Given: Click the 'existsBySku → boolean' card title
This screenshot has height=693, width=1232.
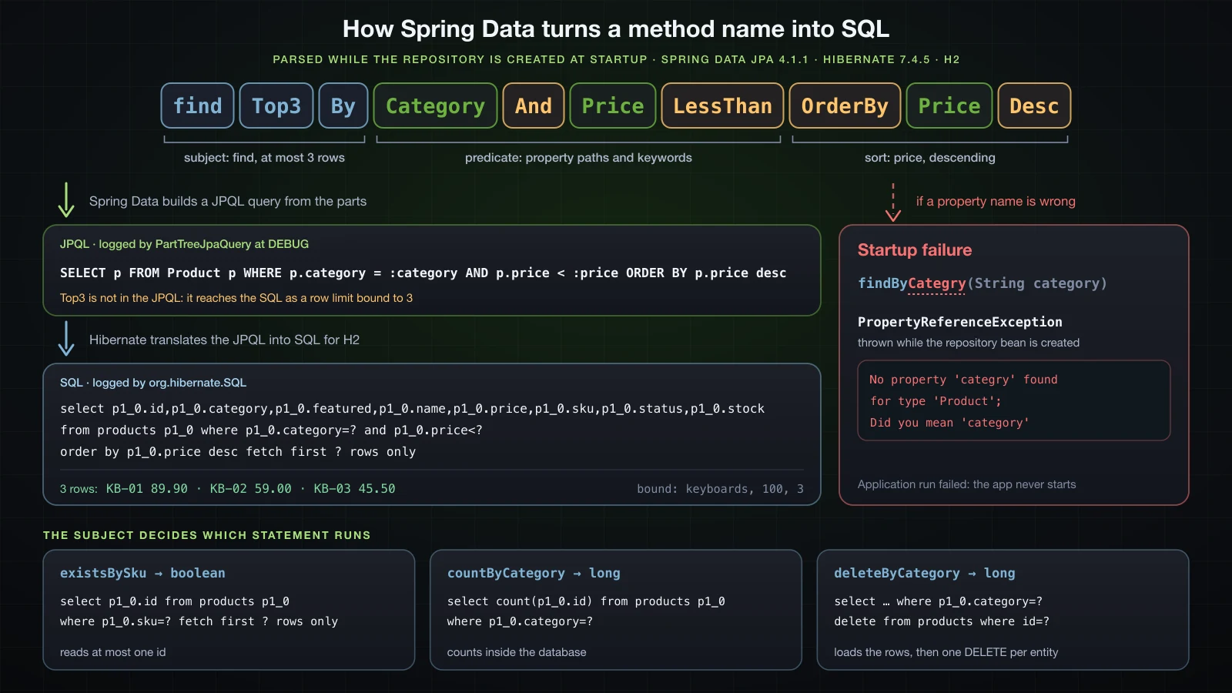Looking at the screenshot, I should coord(142,573).
